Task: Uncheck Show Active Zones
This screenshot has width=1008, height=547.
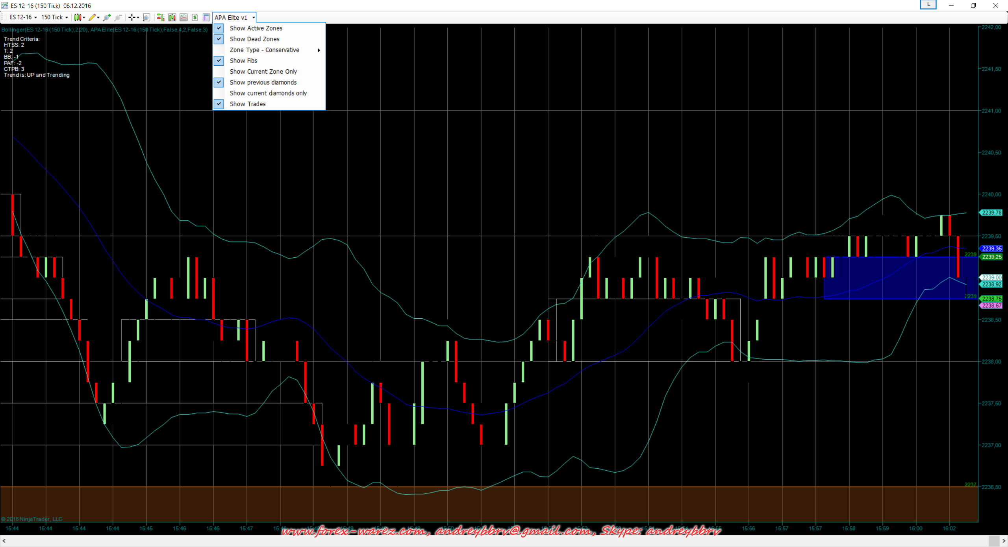Action: coord(256,28)
